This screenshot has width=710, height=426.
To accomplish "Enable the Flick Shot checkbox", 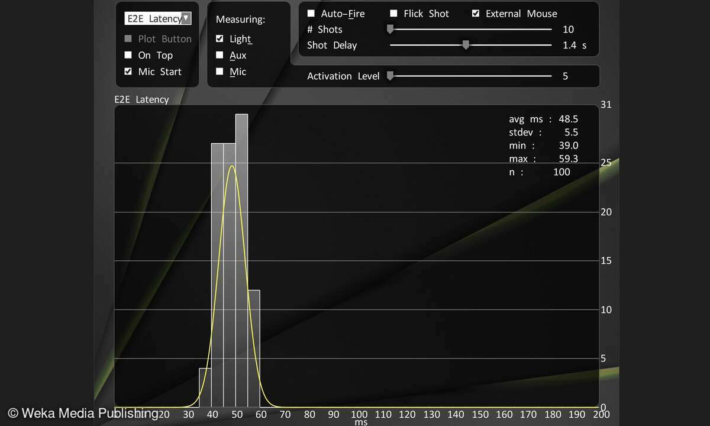I will tap(393, 14).
